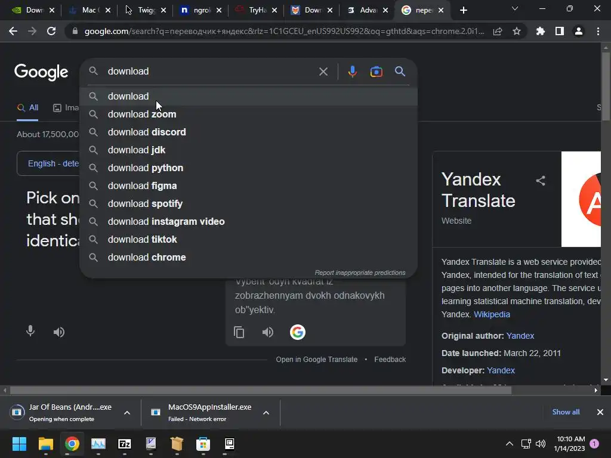Choose the "download tiktok" suggestion
The image size is (611, 458).
coord(249,240)
